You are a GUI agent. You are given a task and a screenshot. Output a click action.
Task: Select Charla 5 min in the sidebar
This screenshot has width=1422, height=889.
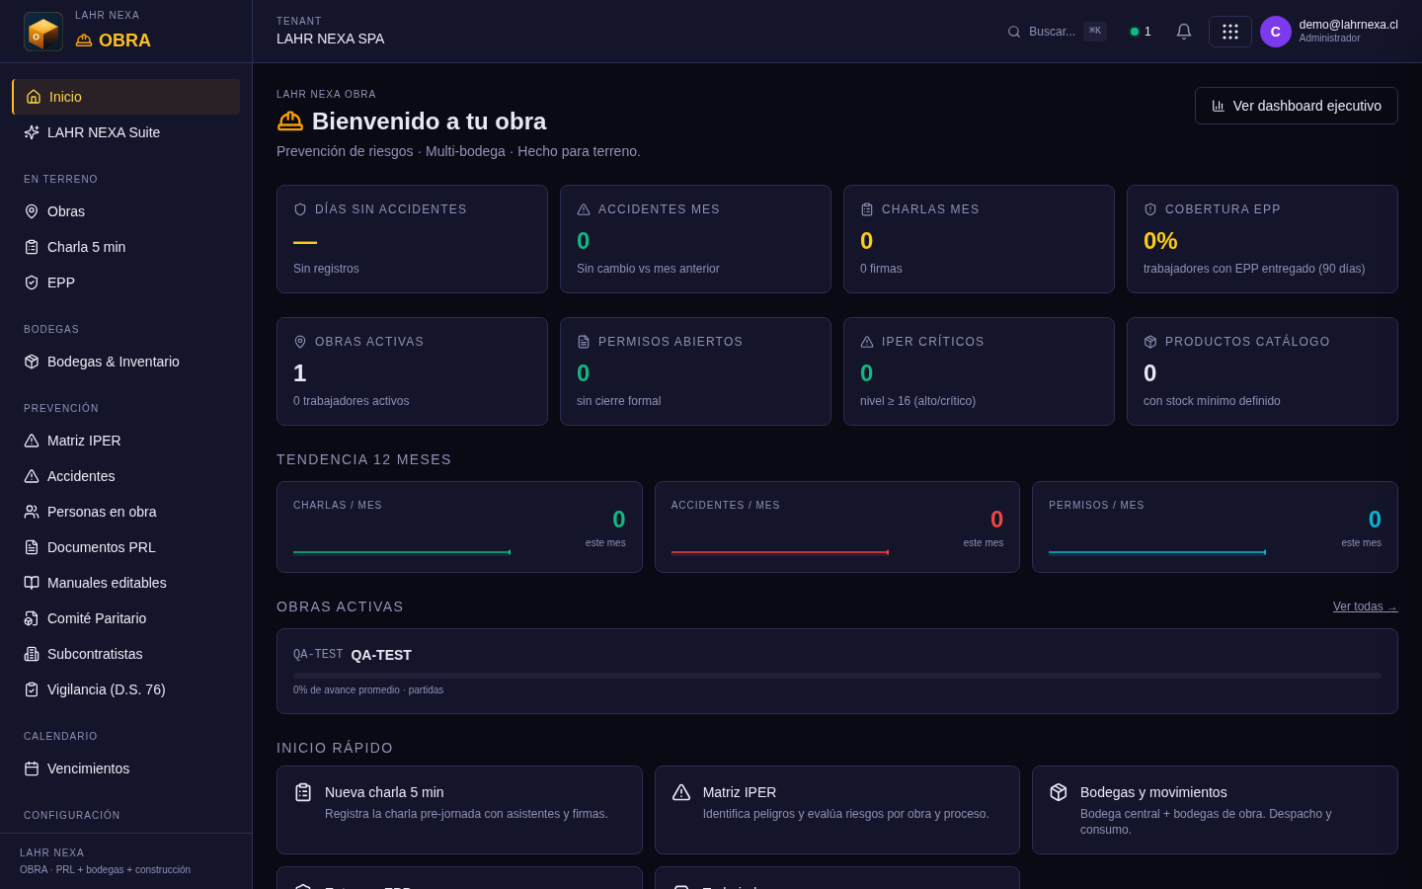point(126,247)
